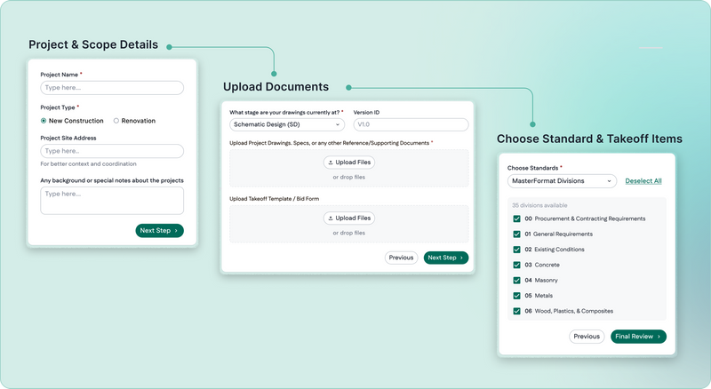Click the Project Site Address field
Image resolution: width=711 pixels, height=389 pixels.
(112, 152)
